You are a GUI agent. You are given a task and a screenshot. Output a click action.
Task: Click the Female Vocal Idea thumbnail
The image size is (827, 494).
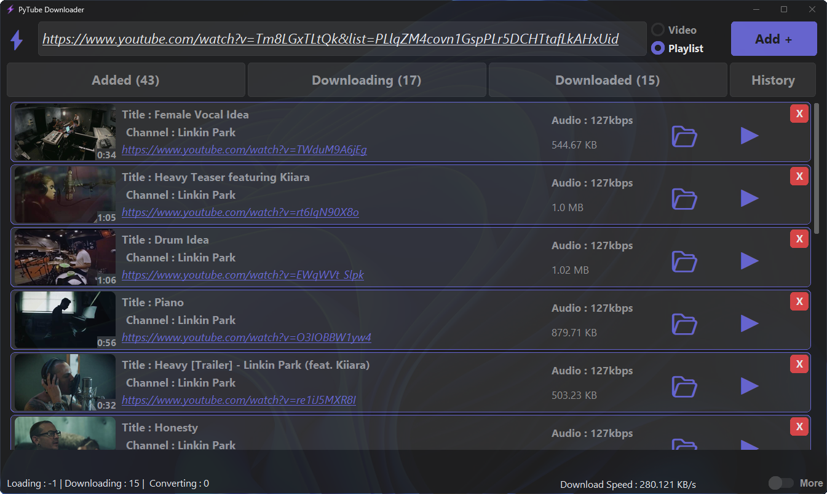coord(65,132)
